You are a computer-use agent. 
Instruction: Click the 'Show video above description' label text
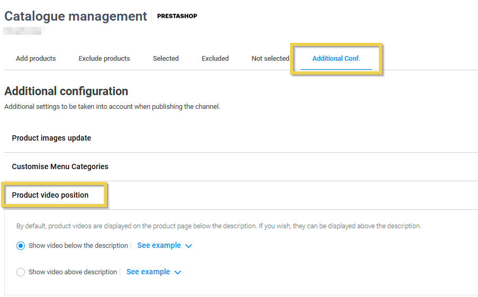(73, 272)
